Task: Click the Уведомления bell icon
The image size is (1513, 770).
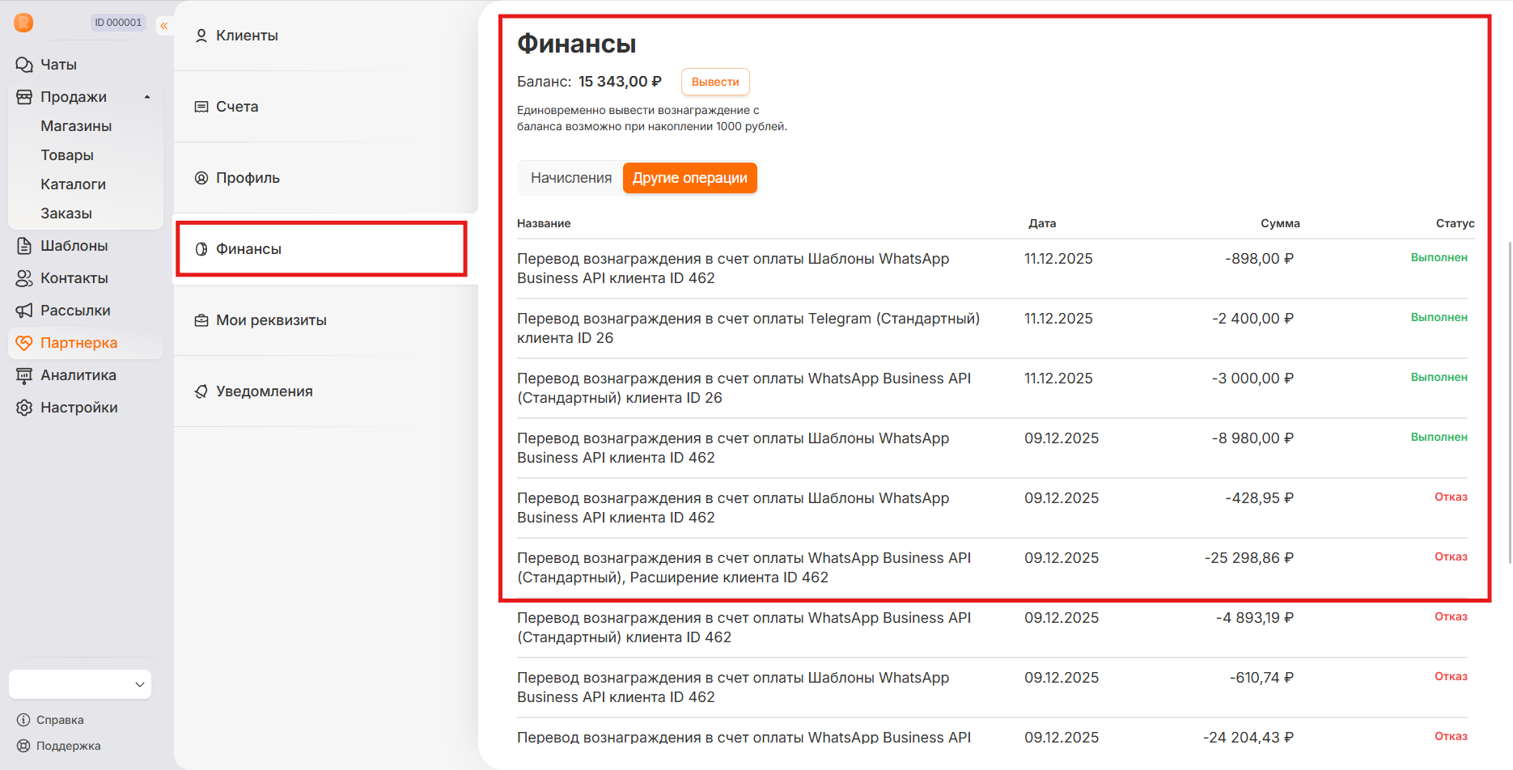Action: (201, 391)
